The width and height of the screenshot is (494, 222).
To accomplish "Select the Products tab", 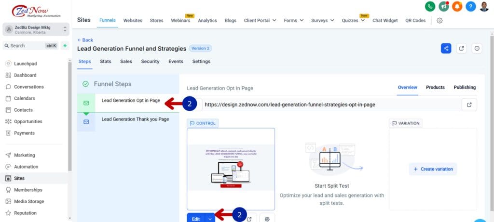I will click(x=436, y=88).
